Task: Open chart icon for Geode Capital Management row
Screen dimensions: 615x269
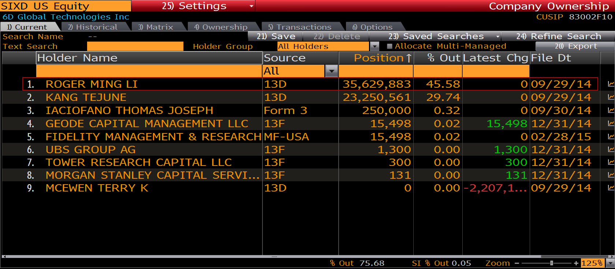Action: 611,124
